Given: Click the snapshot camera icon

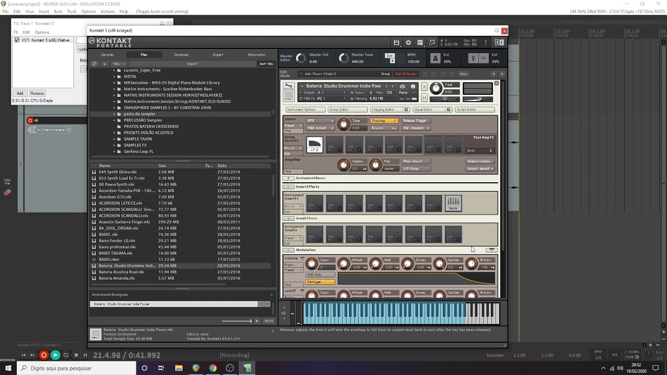Looking at the screenshot, I should (x=402, y=86).
